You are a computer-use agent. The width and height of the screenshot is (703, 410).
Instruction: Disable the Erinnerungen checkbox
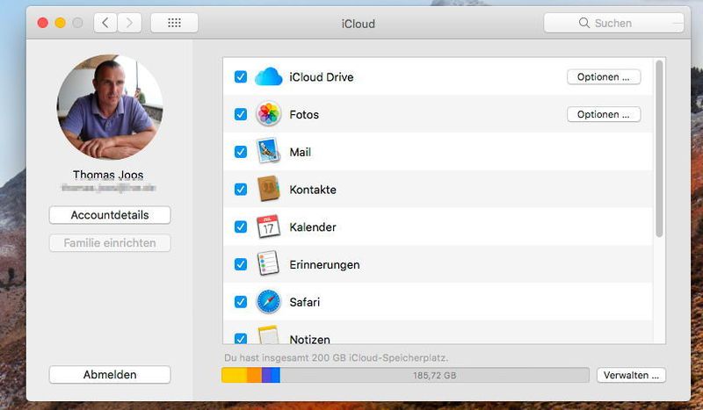click(241, 264)
